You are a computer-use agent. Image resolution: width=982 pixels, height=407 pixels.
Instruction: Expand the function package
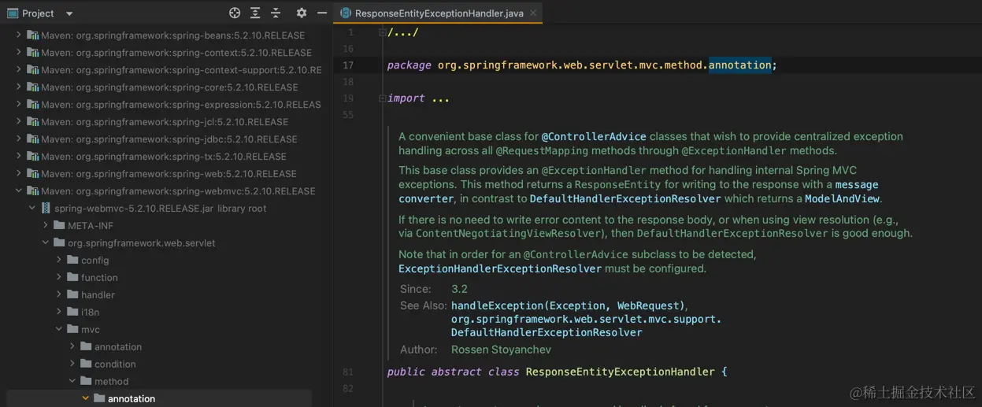coord(59,277)
